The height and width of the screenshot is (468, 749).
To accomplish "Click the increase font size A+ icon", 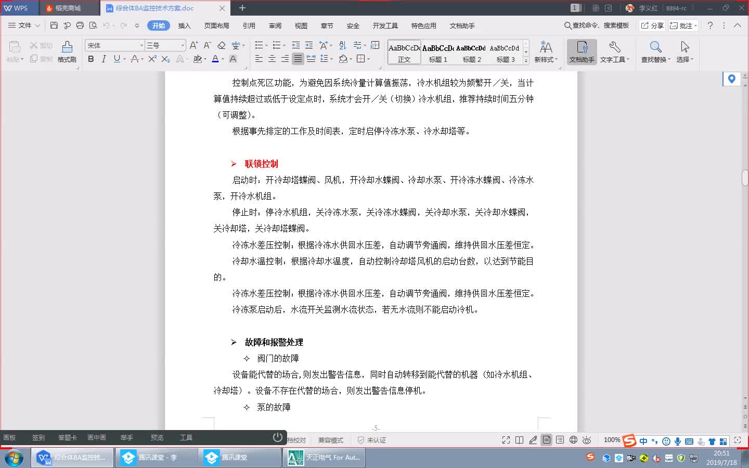I will click(x=193, y=45).
